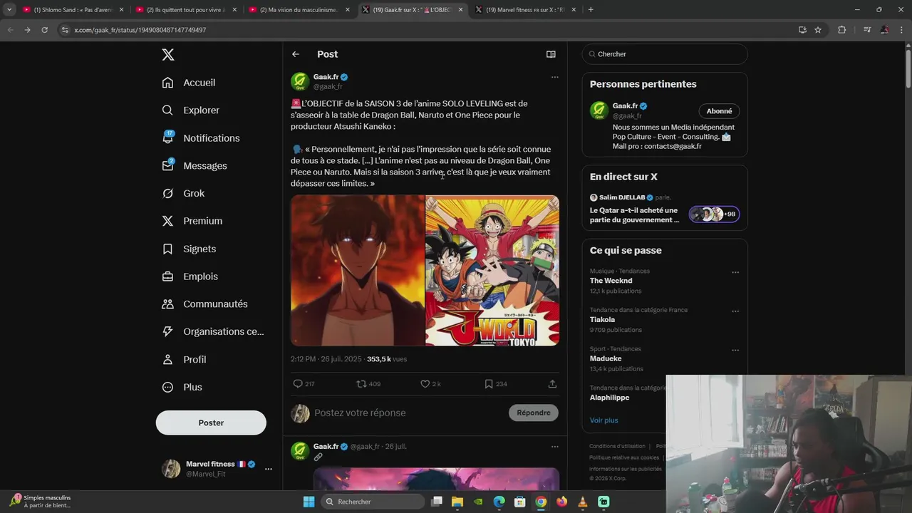The height and width of the screenshot is (513, 912).
Task: Open the The Weeknd trend
Action: [x=611, y=281]
